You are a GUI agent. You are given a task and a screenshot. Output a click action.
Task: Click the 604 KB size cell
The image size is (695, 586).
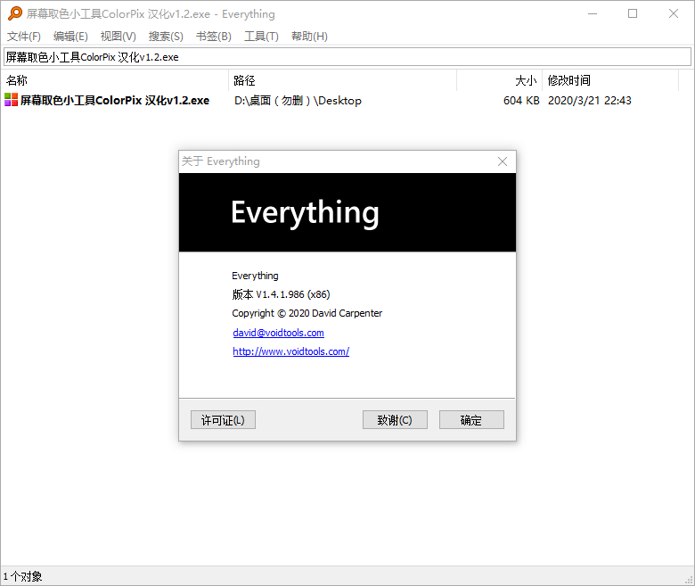[x=521, y=100]
